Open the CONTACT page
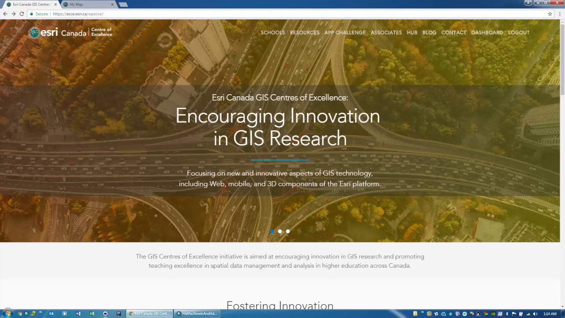 click(x=454, y=33)
